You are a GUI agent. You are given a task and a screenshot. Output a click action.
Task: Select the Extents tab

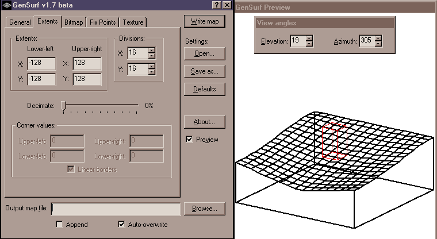click(x=48, y=21)
